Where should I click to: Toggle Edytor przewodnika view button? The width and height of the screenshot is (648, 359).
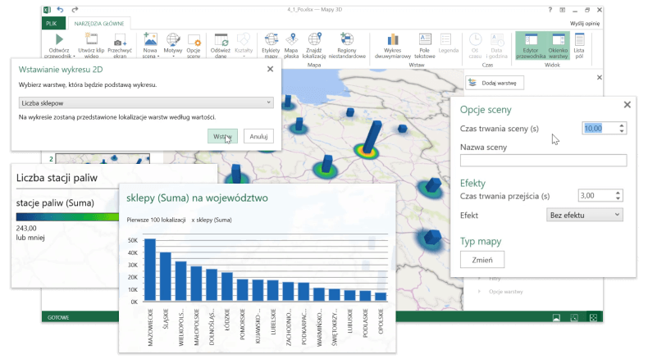pos(531,46)
